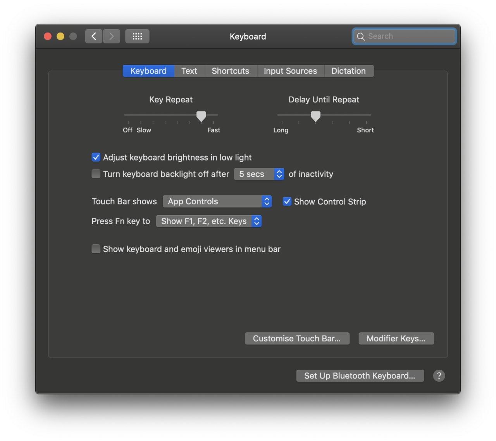The height and width of the screenshot is (441, 496).
Task: Disable Adjust keyboard brightness in low light
Action: tap(96, 157)
